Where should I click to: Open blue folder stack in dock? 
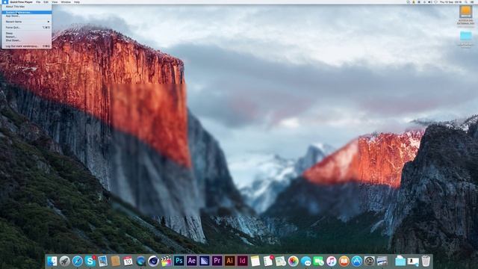400,261
